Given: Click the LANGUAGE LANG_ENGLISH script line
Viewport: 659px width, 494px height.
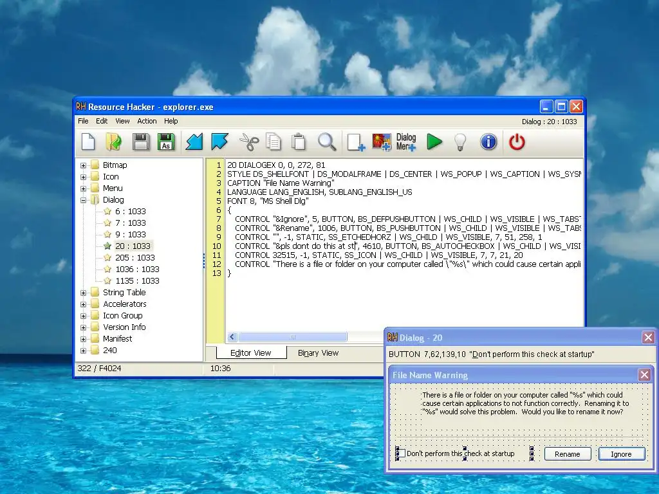Looking at the screenshot, I should point(320,192).
